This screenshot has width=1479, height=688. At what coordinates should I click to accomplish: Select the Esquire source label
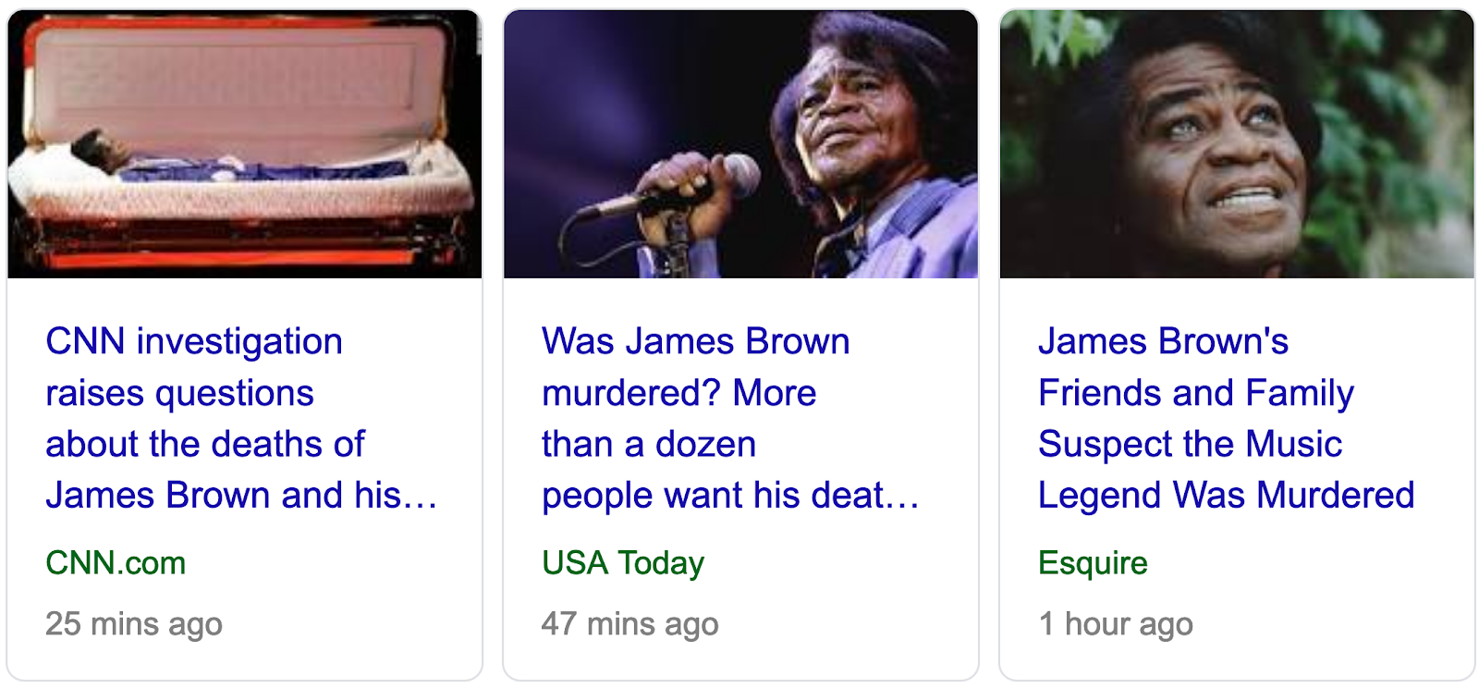click(x=1093, y=563)
